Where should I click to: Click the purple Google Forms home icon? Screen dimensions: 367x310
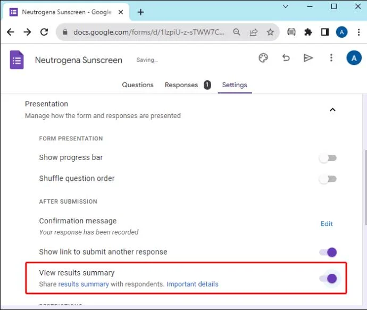pos(17,60)
